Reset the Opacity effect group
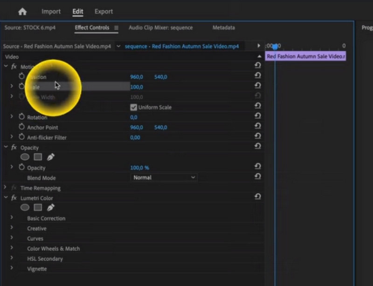The height and width of the screenshot is (286, 373). [257, 146]
